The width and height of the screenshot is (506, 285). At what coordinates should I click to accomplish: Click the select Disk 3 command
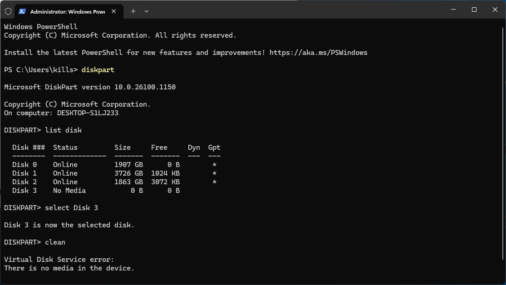[71, 208]
